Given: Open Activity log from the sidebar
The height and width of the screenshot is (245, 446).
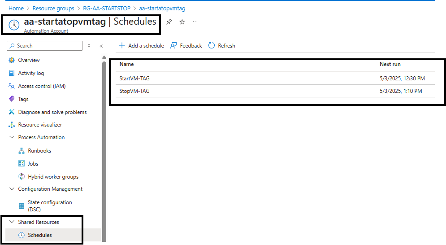Looking at the screenshot, I should [31, 73].
